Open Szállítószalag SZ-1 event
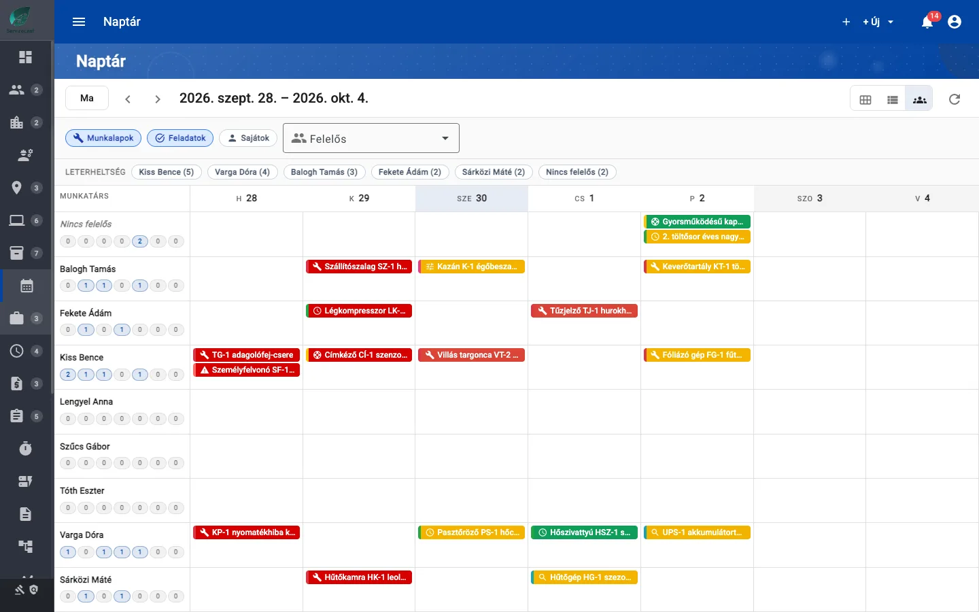Screen dimensions: 979x612 (x=359, y=267)
